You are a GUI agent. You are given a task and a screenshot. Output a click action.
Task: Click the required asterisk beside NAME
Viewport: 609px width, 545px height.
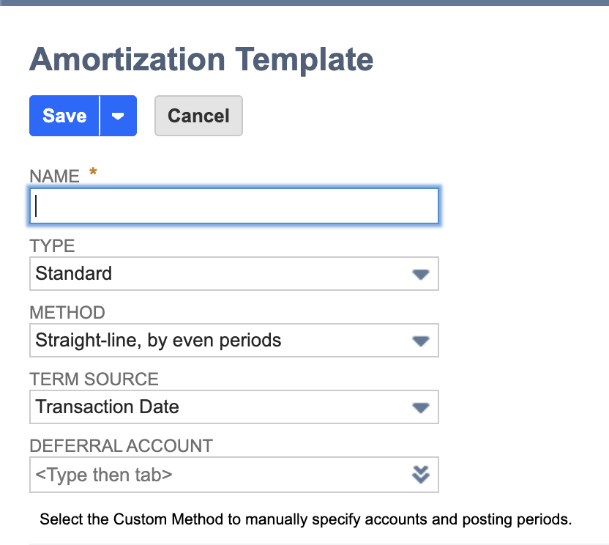coord(93,173)
